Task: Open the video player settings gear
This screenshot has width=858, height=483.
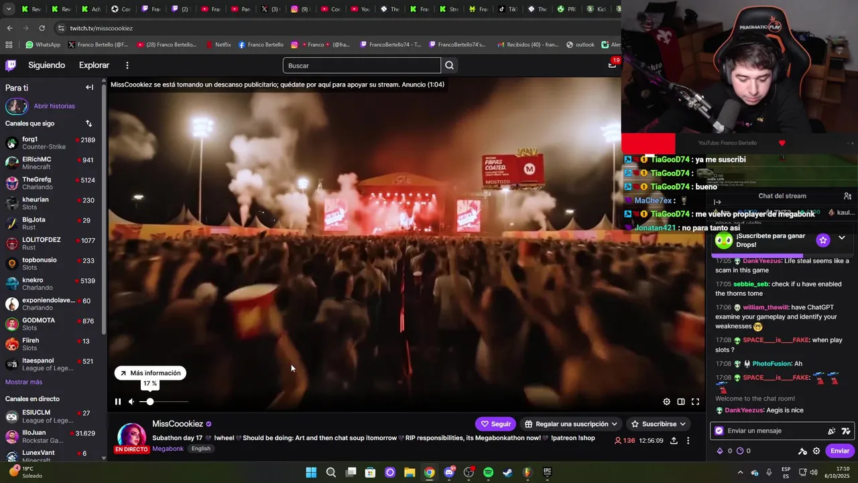Action: click(x=666, y=402)
